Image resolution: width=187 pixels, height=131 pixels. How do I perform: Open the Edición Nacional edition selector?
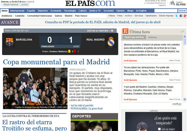tap(11, 5)
